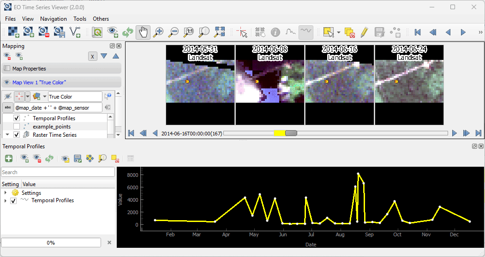Open the Navigation menu
The width and height of the screenshot is (485, 257).
click(54, 18)
